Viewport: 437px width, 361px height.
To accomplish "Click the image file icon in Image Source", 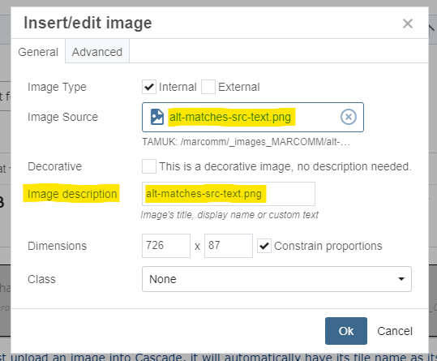I will pos(157,117).
